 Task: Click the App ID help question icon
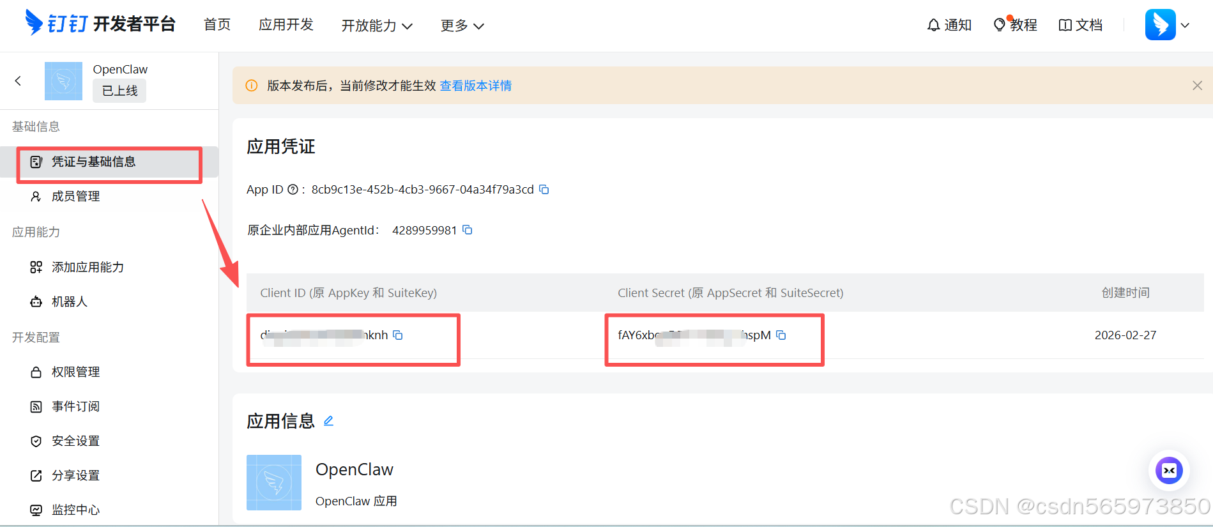293,190
